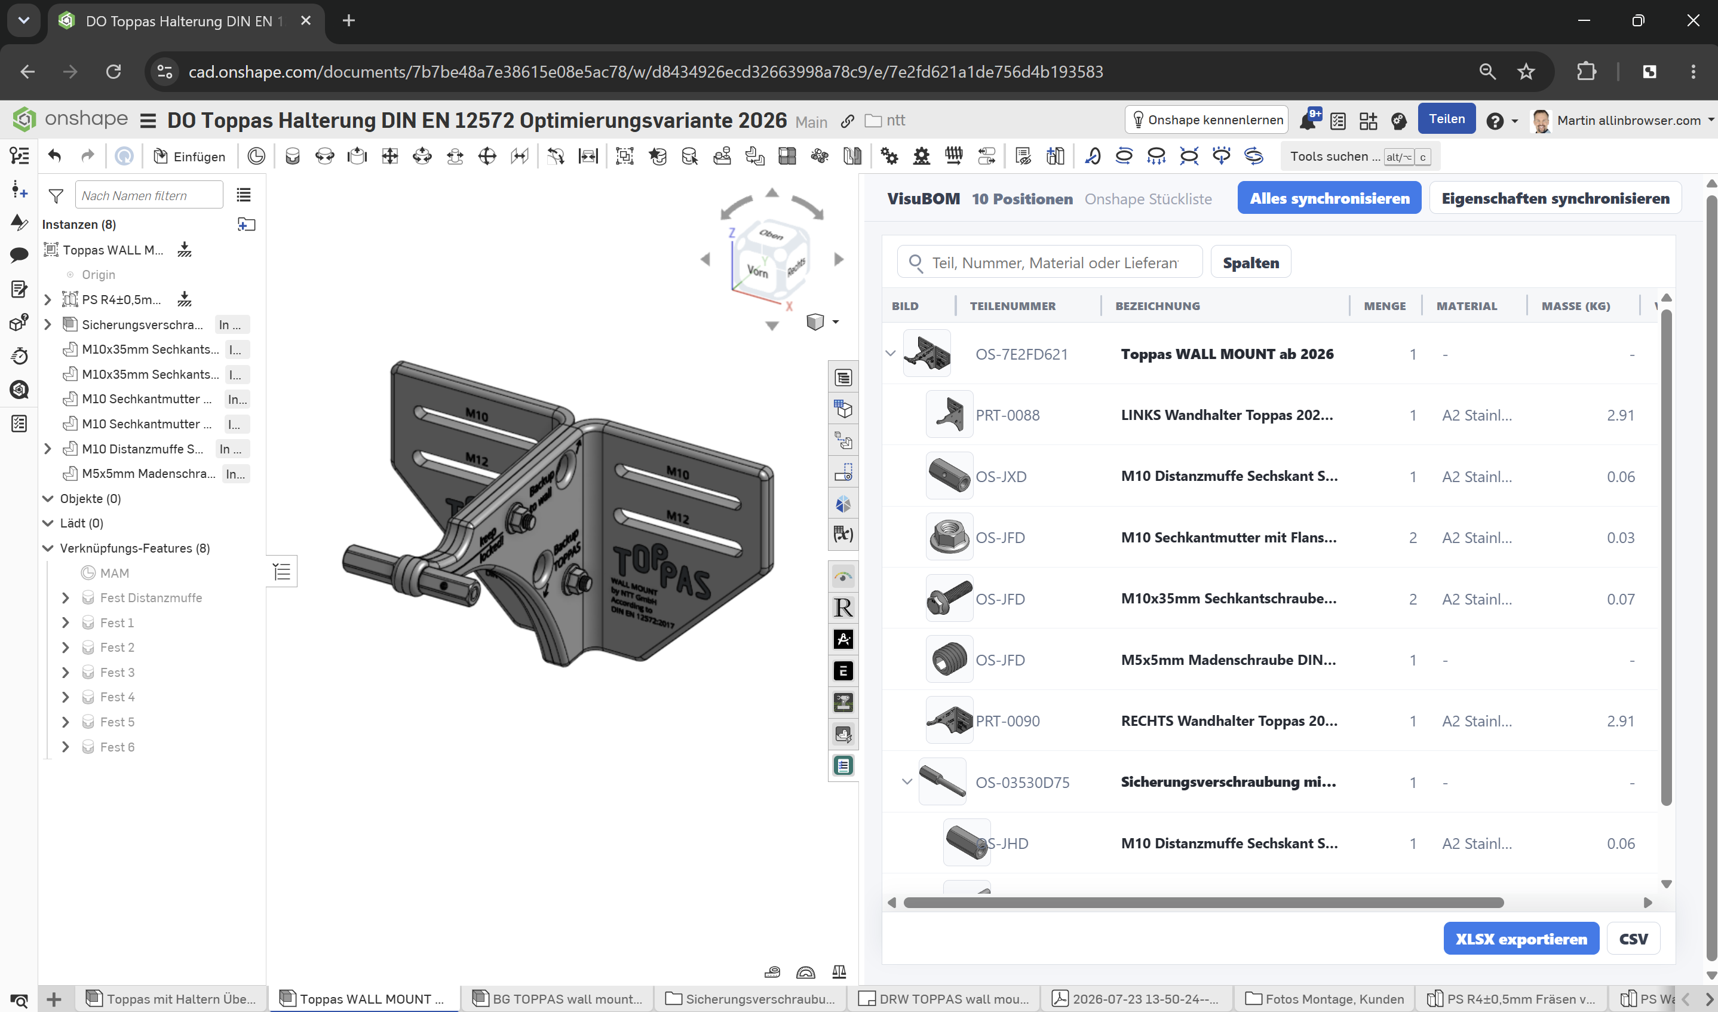Expand the M10 Distanzmuffe S... instance
This screenshot has height=1012, width=1718.
48,449
